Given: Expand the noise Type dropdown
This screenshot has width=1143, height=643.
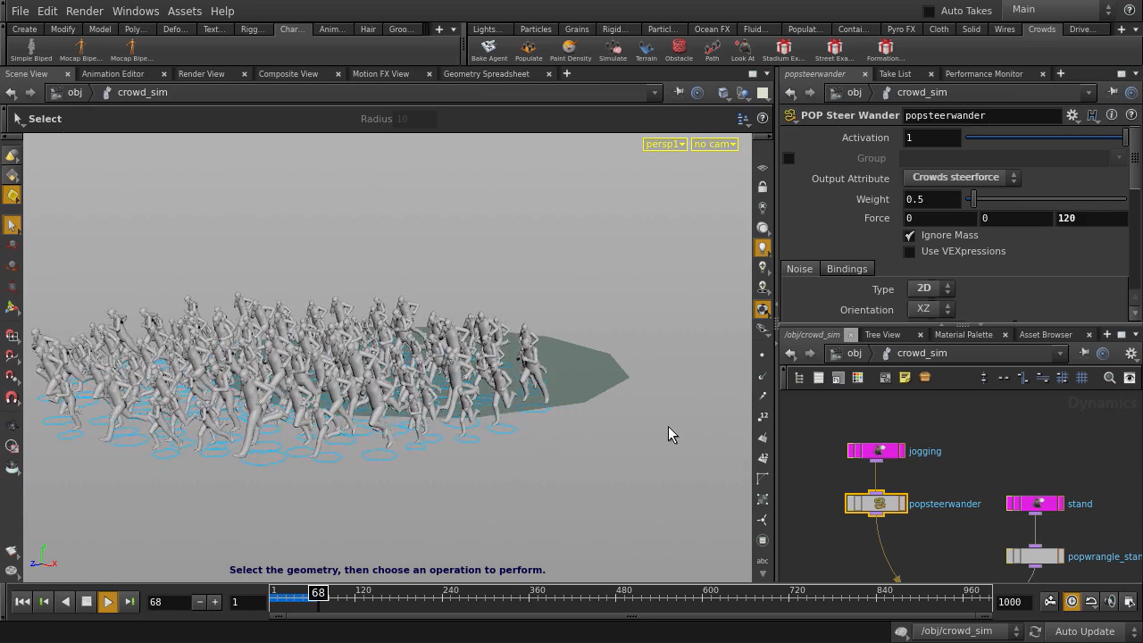Looking at the screenshot, I should click(x=930, y=288).
